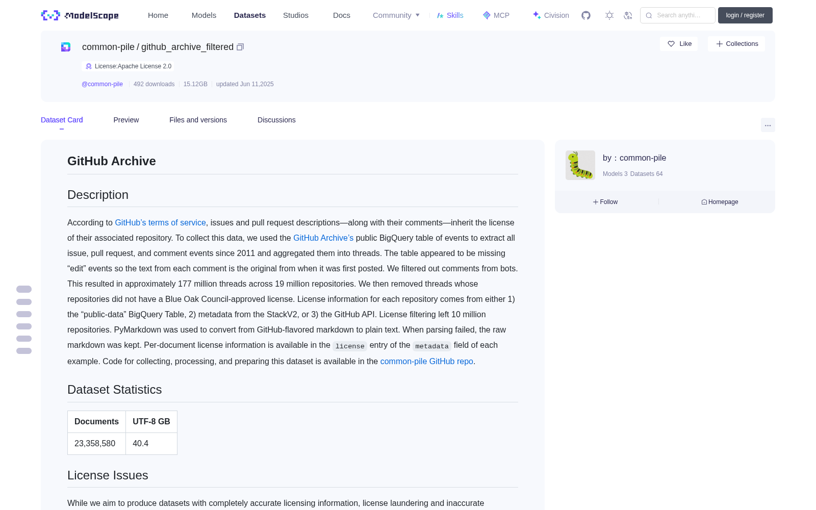Click the Datasets 64 count
Screen dimensions: 816x510
click(647, 174)
